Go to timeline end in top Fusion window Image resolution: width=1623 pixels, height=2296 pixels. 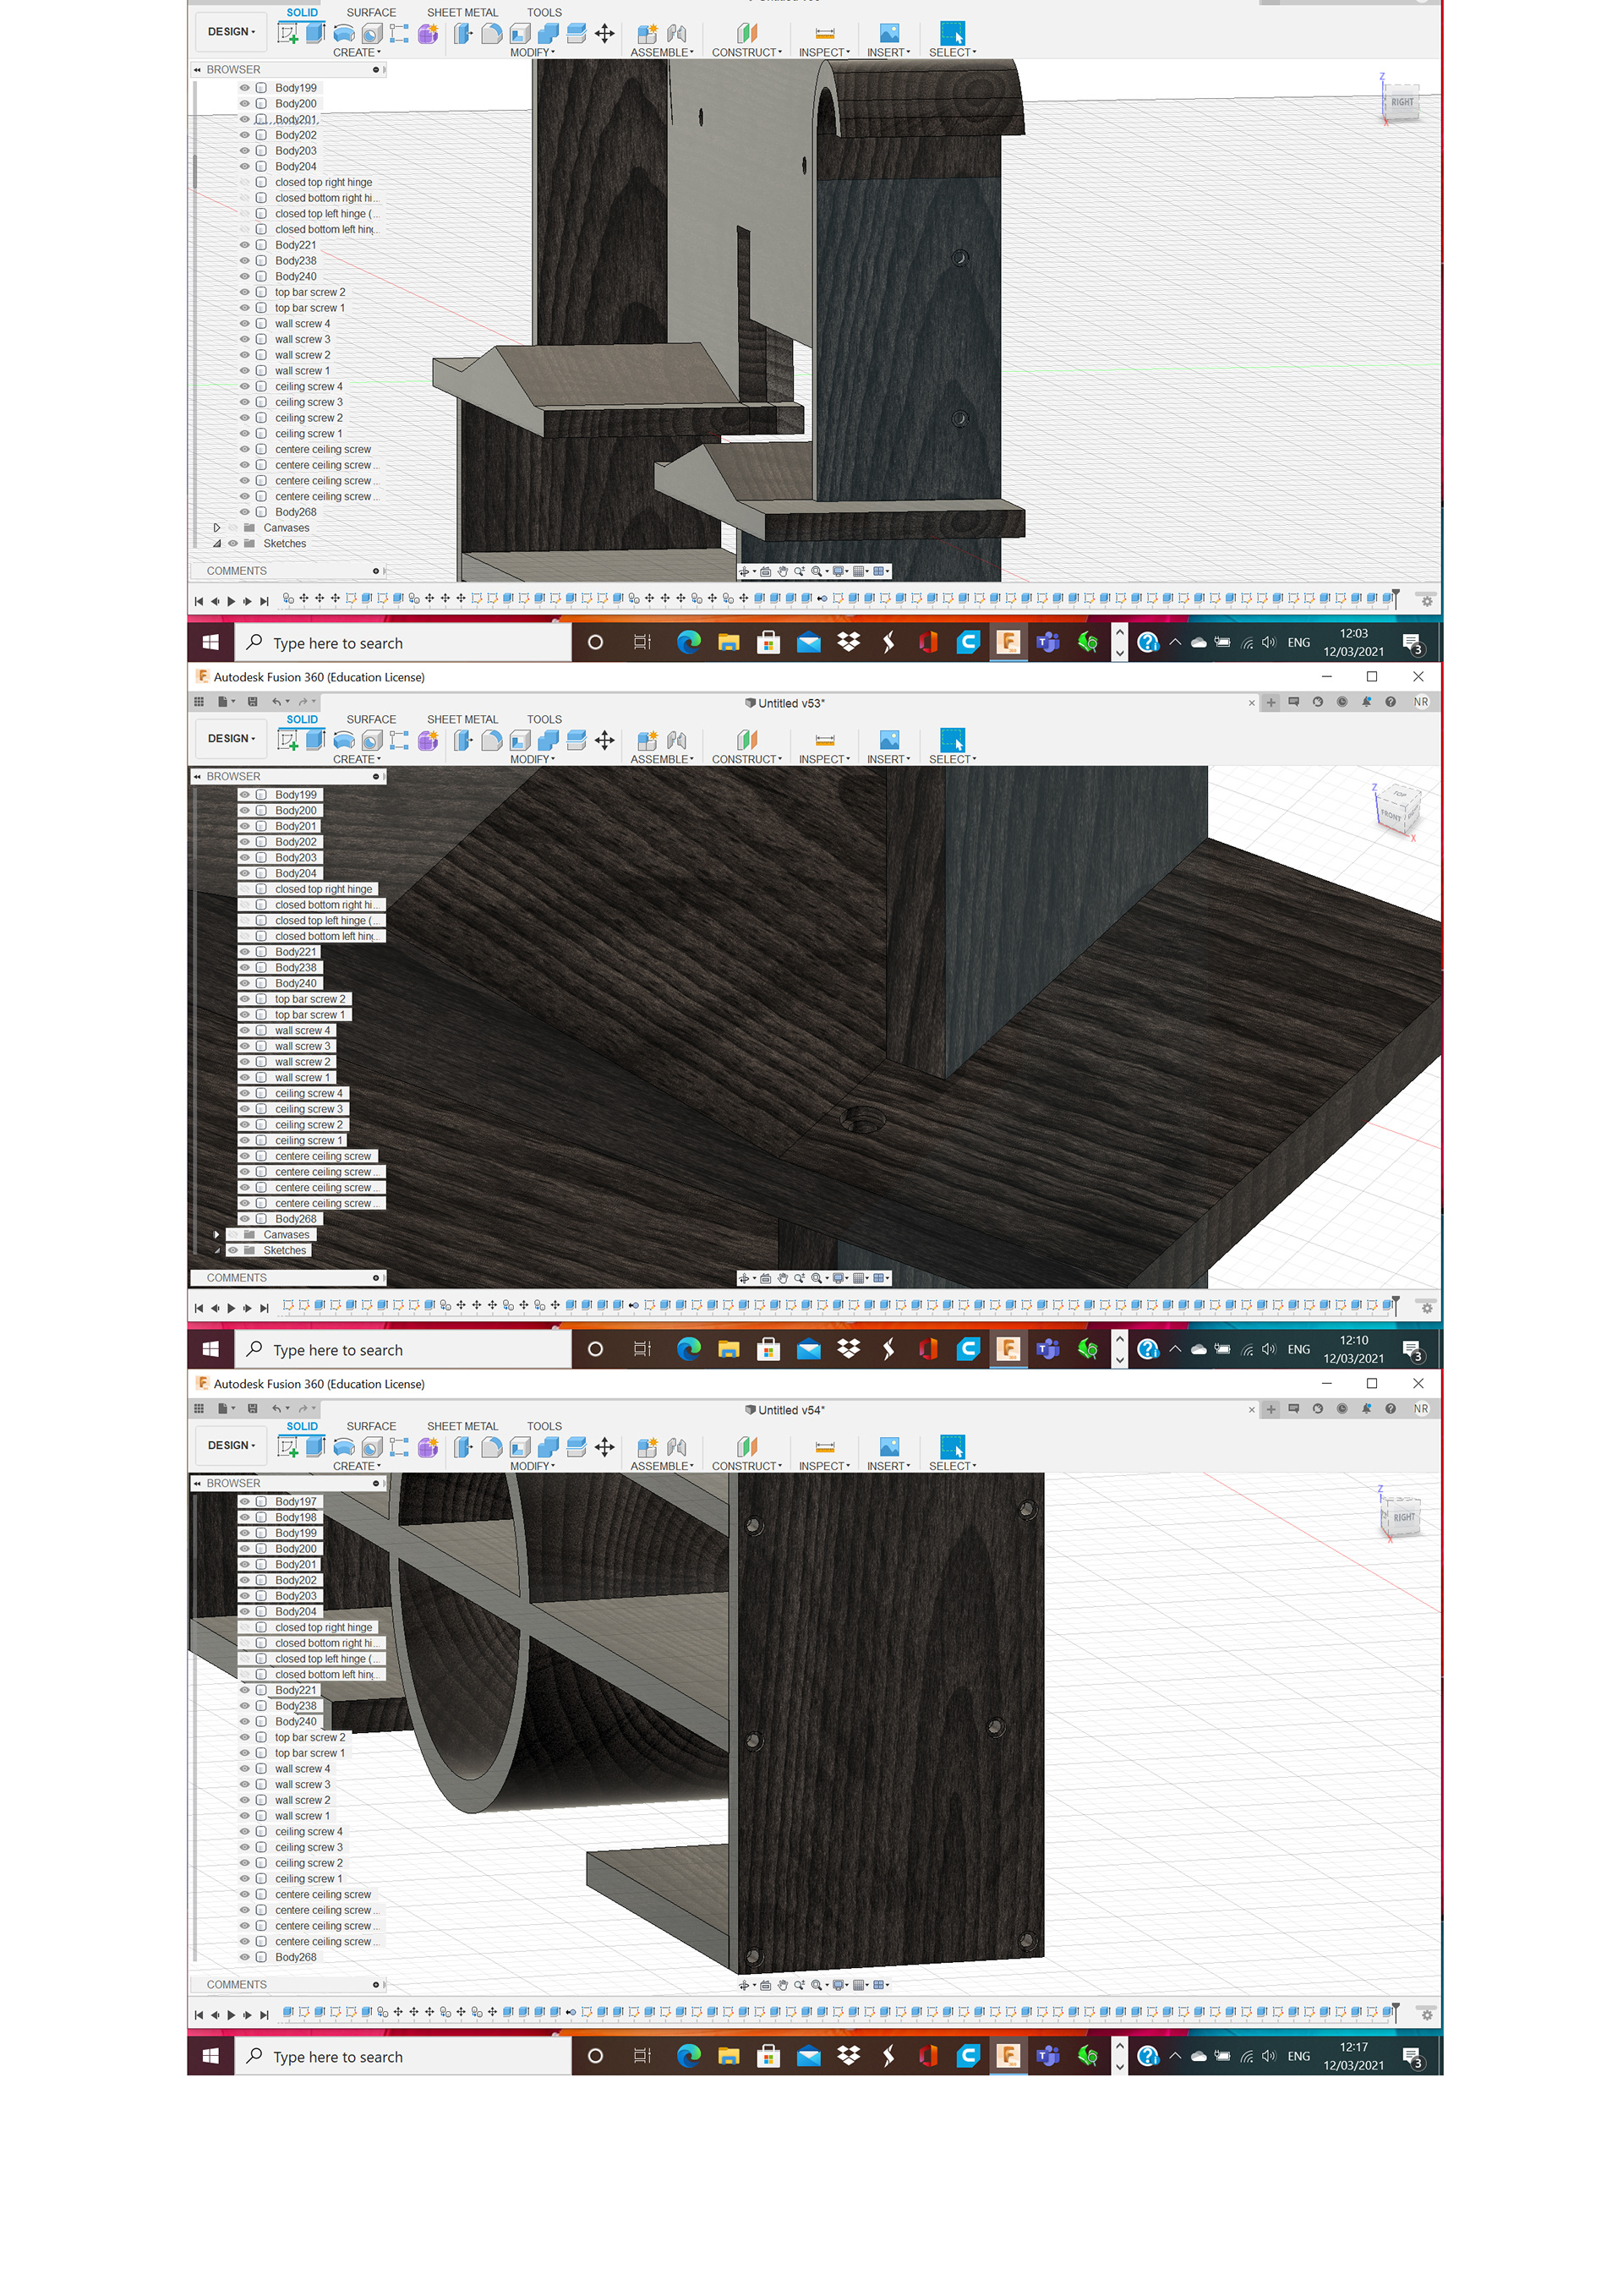(264, 601)
